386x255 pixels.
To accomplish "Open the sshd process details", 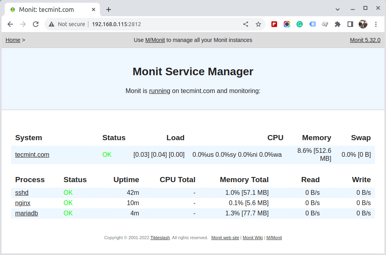I will (21, 193).
